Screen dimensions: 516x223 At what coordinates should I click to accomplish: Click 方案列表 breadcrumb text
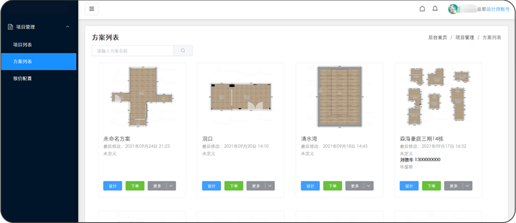492,37
